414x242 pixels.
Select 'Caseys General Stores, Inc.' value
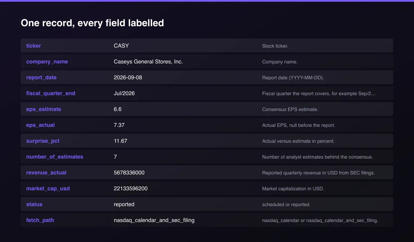[x=148, y=62]
